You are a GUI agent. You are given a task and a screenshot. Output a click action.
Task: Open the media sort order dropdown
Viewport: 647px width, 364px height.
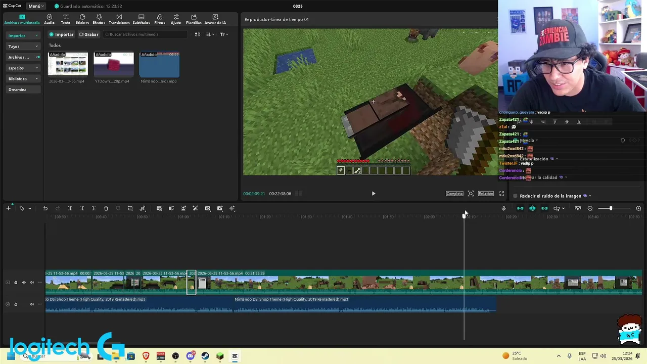click(x=210, y=34)
